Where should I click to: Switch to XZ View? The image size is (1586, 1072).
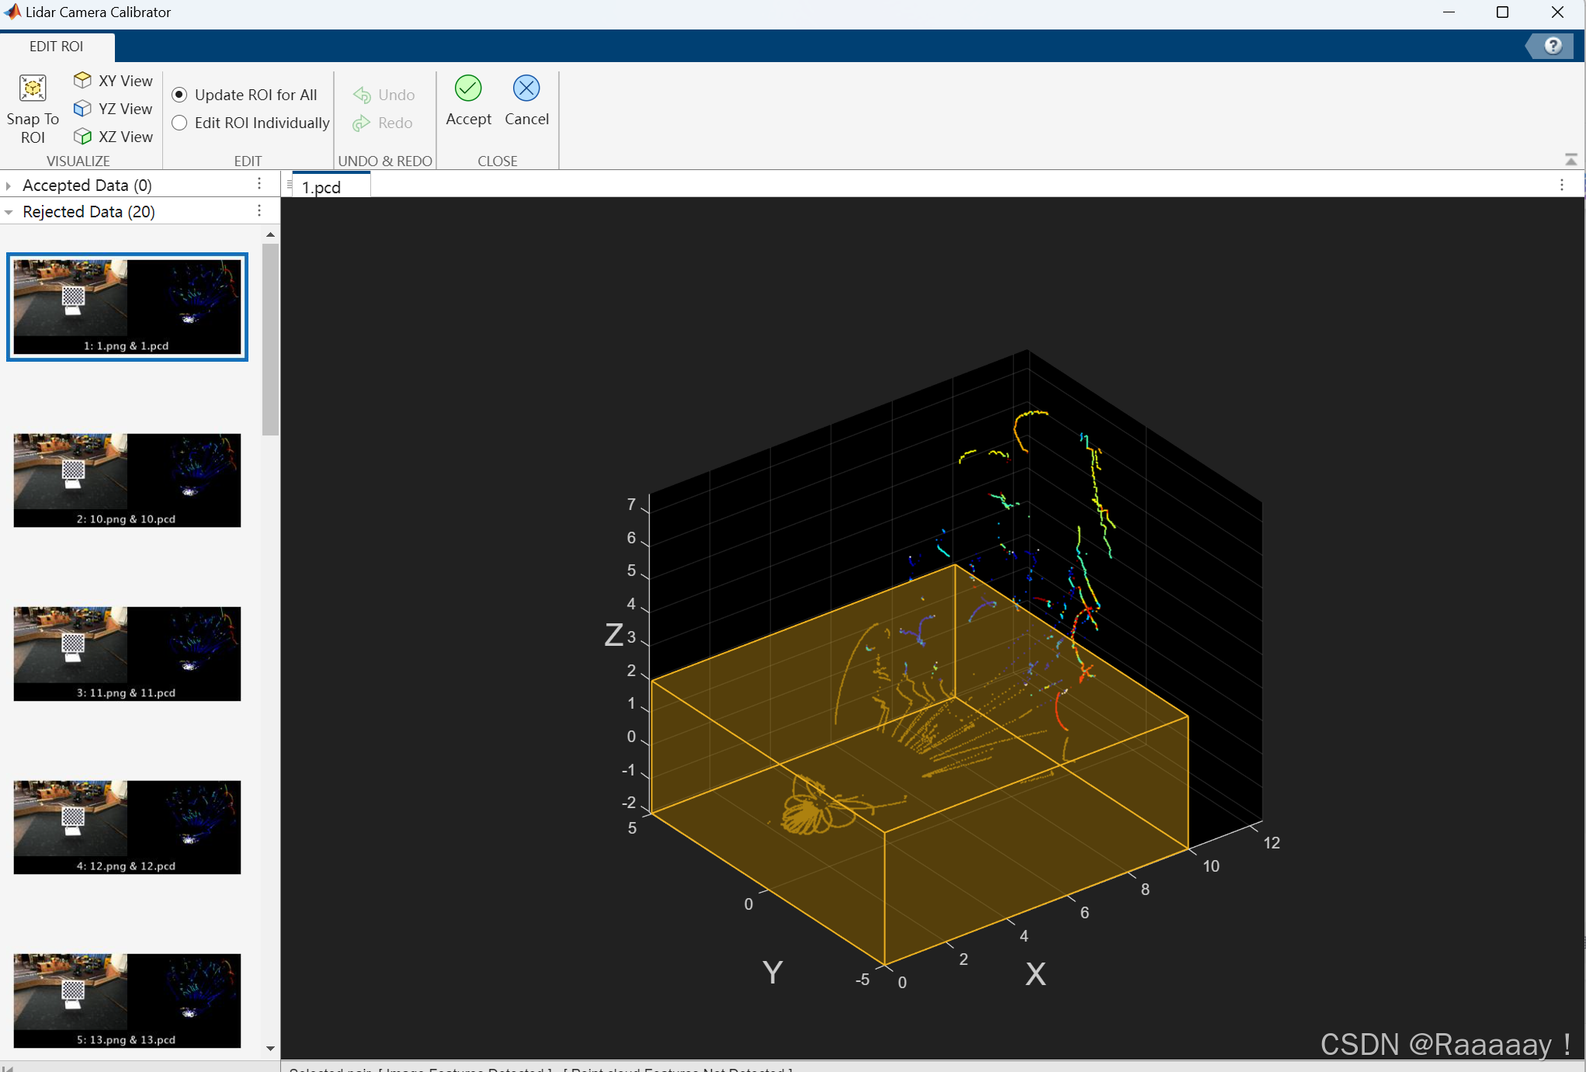click(113, 137)
